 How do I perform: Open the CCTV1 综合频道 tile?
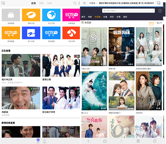point(51,33)
